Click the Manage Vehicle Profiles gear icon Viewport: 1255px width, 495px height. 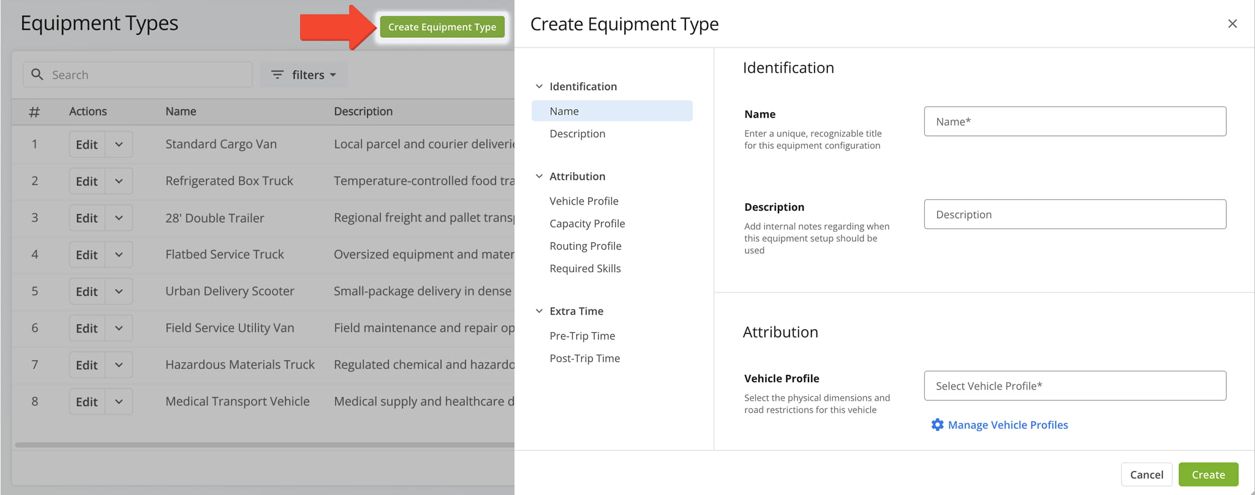937,425
